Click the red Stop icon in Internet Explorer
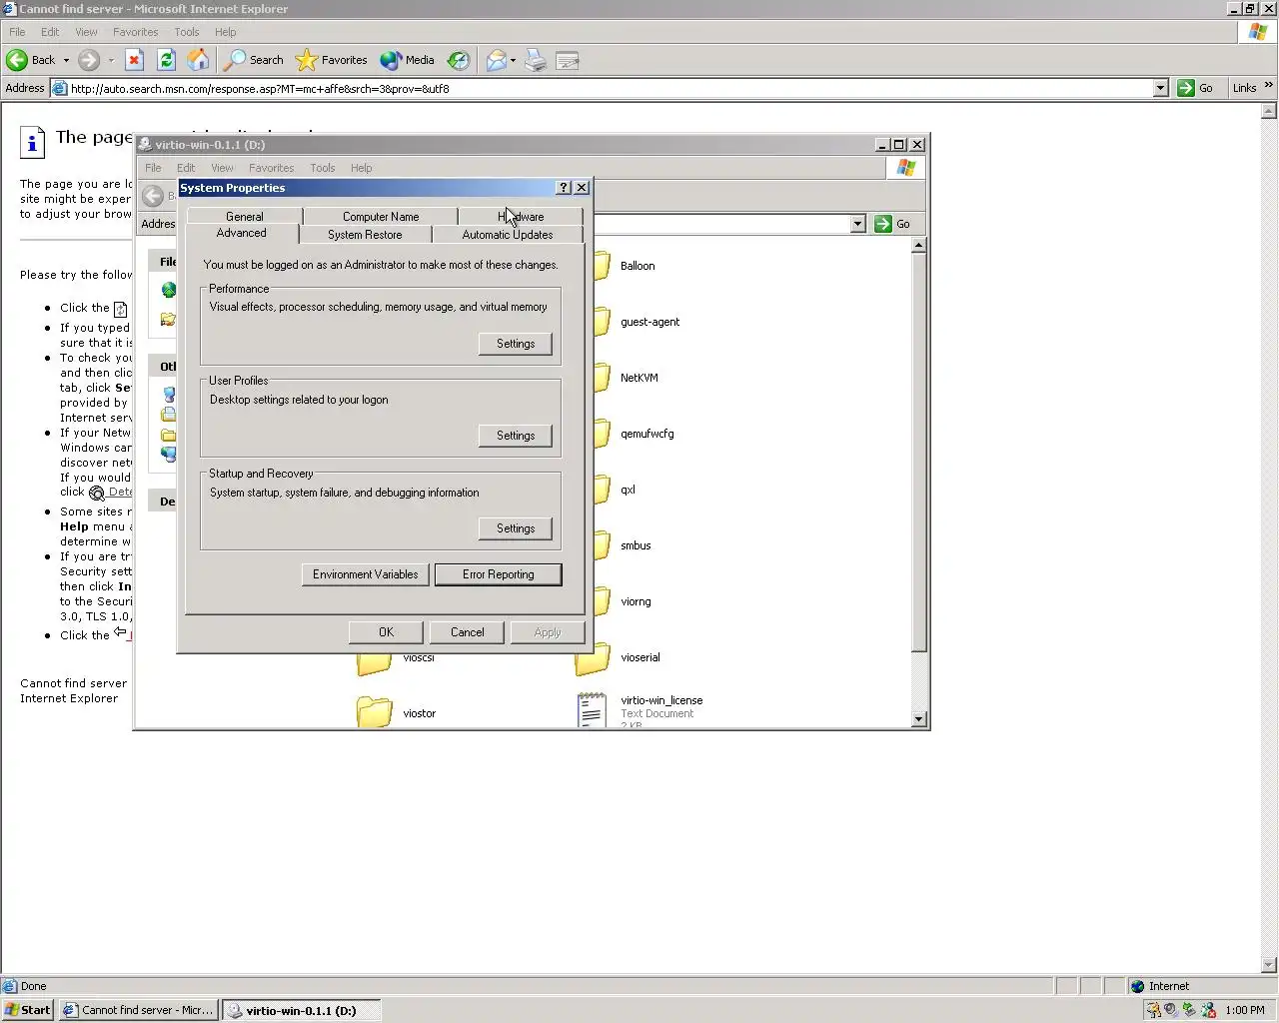This screenshot has height=1023, width=1279. point(134,60)
